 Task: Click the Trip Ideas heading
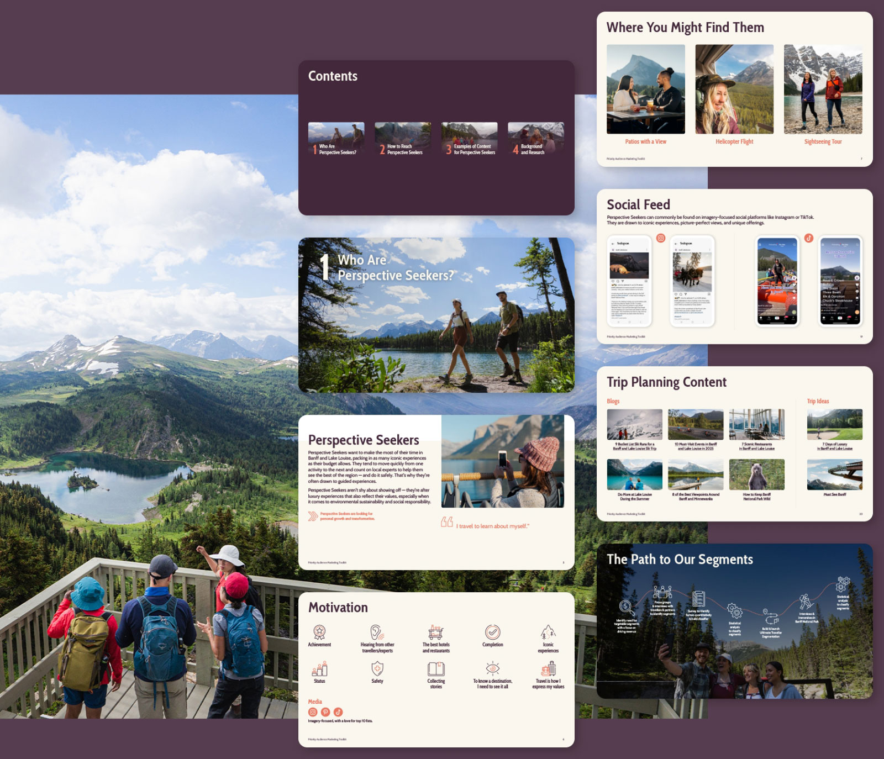818,401
